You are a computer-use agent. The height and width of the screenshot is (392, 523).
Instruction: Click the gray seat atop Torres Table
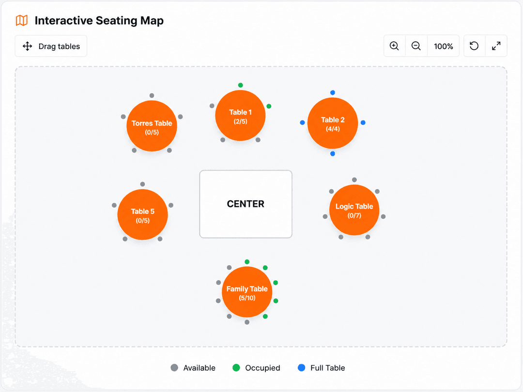[x=152, y=96]
